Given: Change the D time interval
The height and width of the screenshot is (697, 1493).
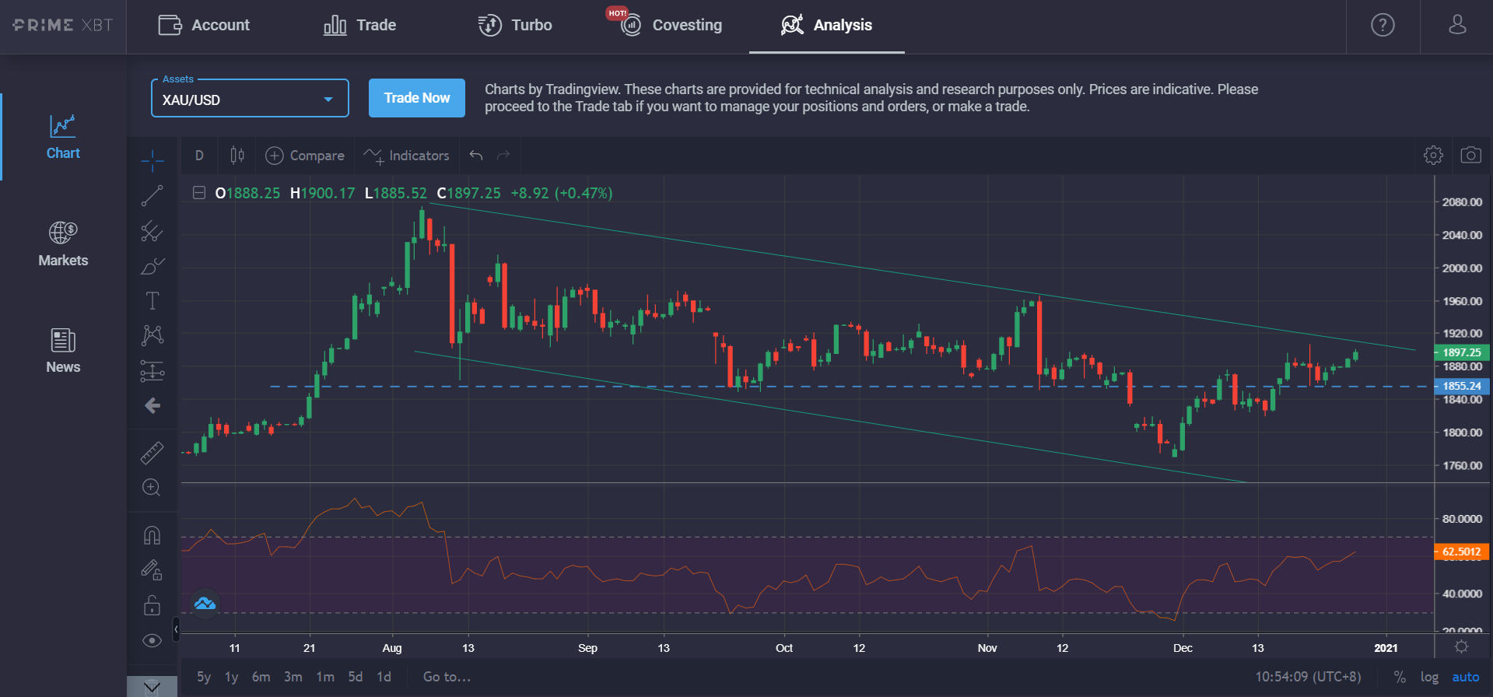Looking at the screenshot, I should pyautogui.click(x=199, y=156).
